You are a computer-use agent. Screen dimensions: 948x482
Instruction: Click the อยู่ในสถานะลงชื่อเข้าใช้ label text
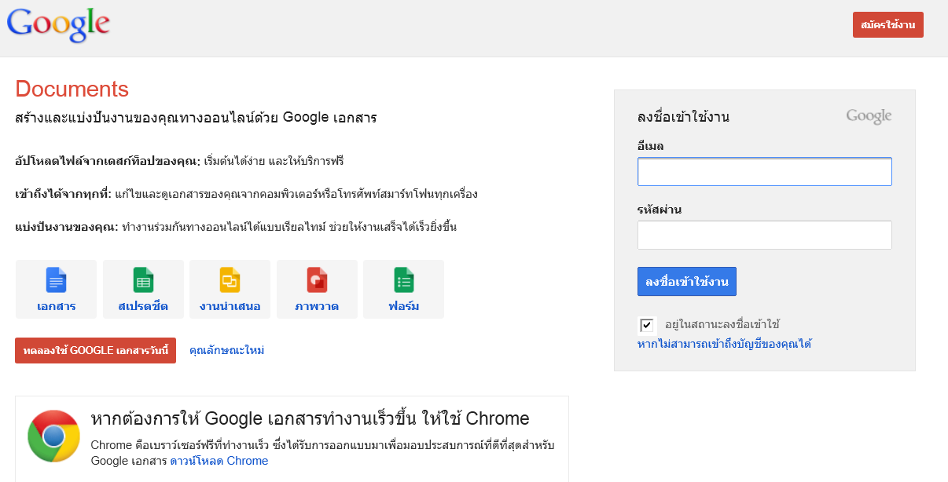tap(722, 324)
